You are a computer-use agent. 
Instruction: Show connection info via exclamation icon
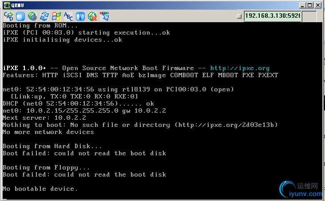click(80, 16)
